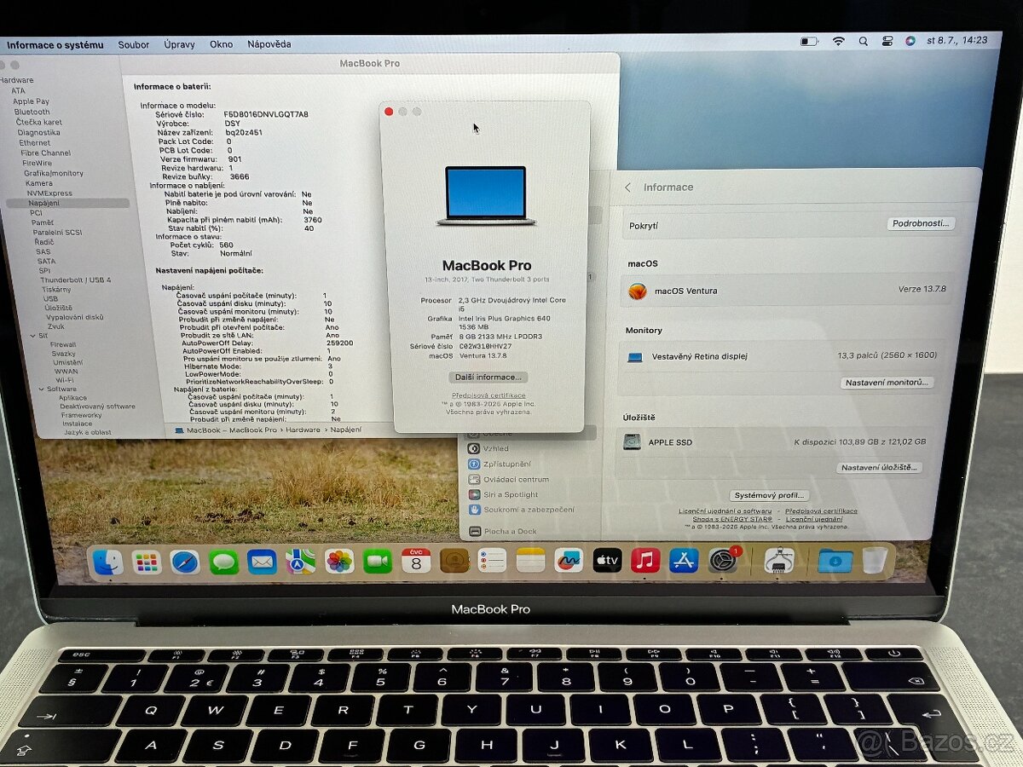
Task: Go back from Informace pane
Action: coord(628,187)
